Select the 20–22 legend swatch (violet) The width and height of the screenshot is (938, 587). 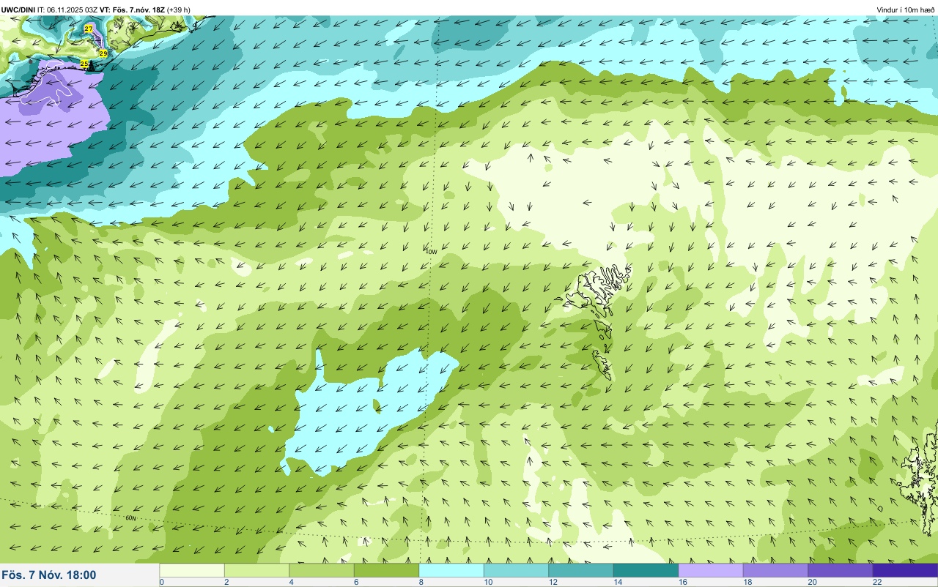coord(841,570)
